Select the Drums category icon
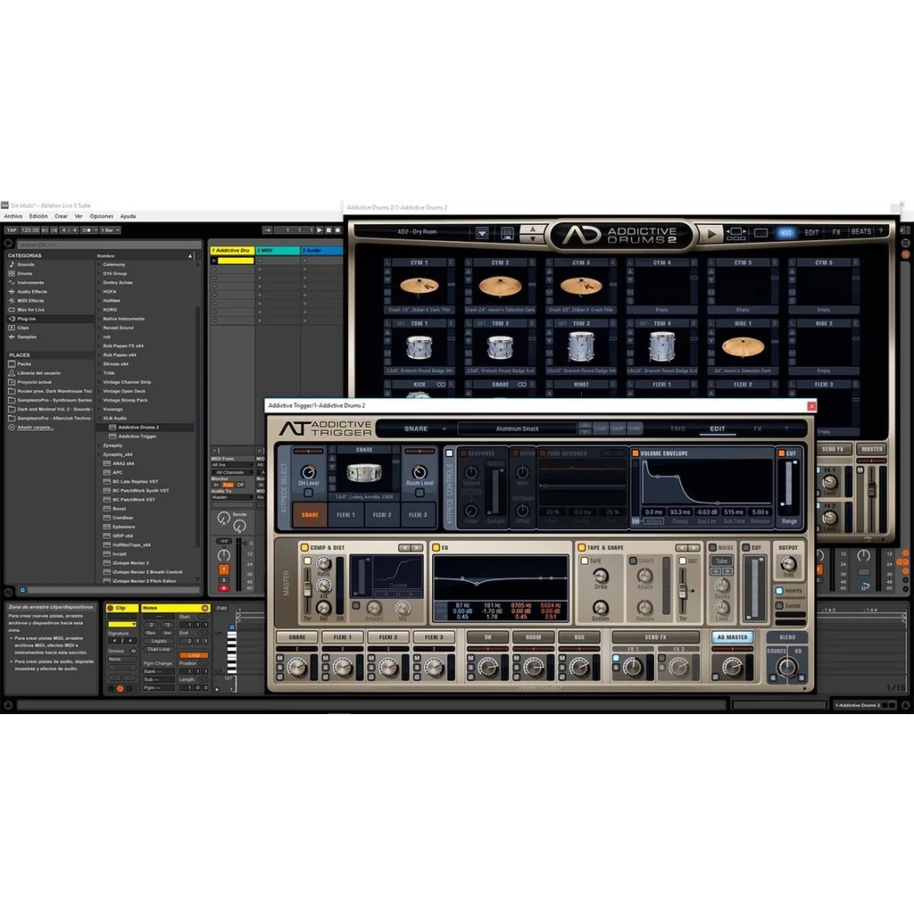Viewport: 914px width, 914px height. [x=12, y=273]
